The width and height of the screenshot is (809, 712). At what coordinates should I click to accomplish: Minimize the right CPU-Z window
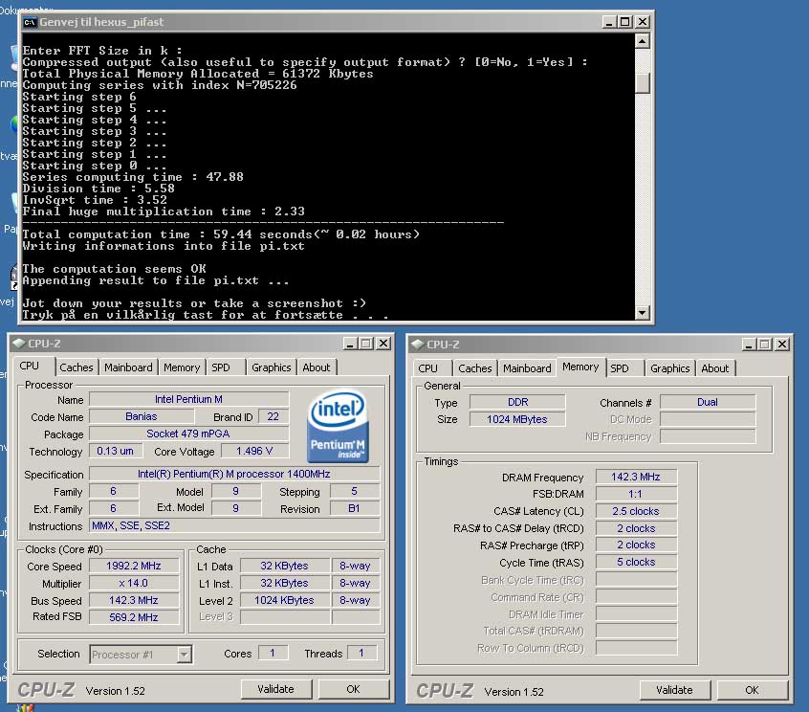(x=749, y=345)
